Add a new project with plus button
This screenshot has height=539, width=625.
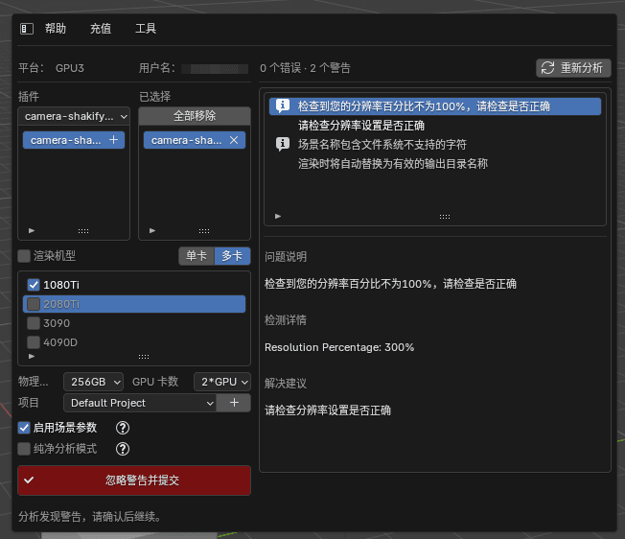(x=234, y=403)
